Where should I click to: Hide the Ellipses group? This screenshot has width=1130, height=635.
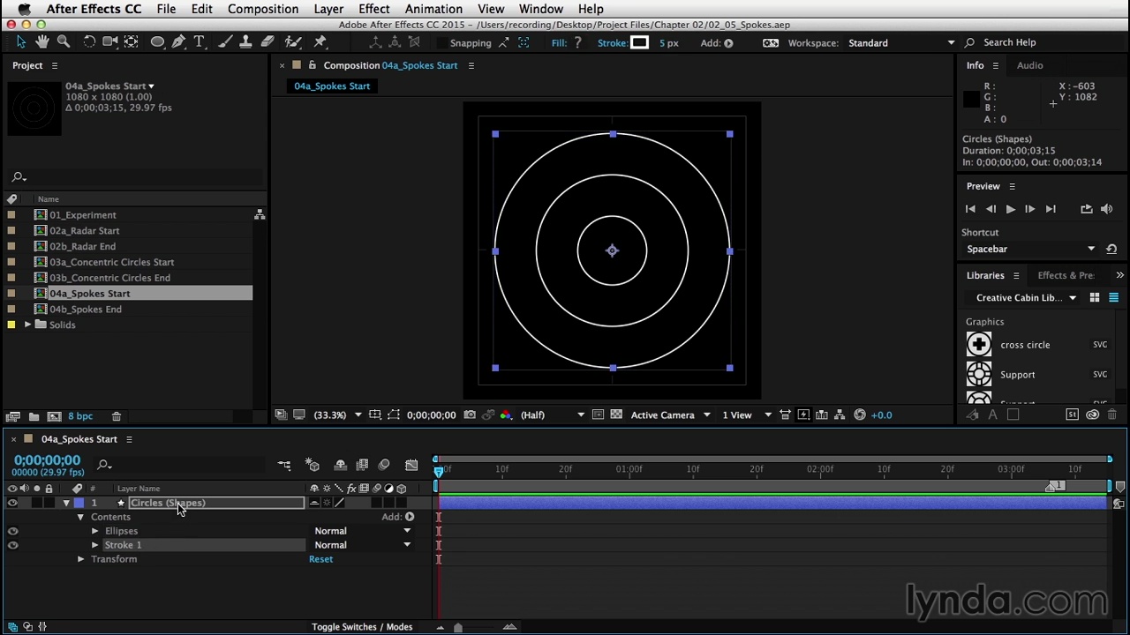coord(12,531)
